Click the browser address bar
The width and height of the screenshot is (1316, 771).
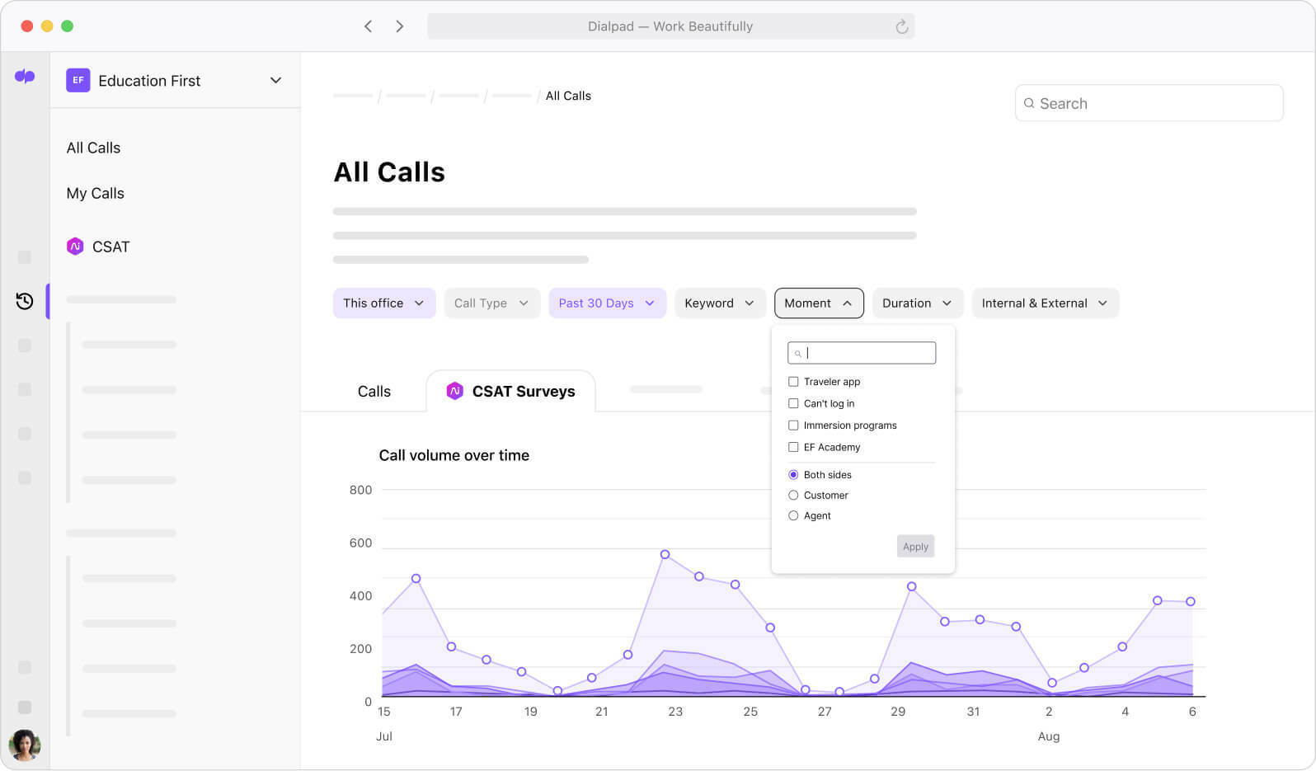click(x=670, y=26)
